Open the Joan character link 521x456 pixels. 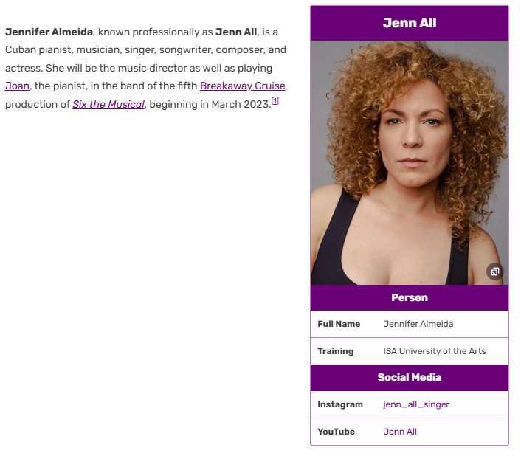click(x=17, y=86)
